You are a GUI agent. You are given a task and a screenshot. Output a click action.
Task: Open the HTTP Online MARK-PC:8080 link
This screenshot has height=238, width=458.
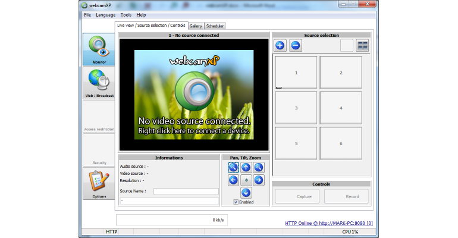(x=329, y=223)
